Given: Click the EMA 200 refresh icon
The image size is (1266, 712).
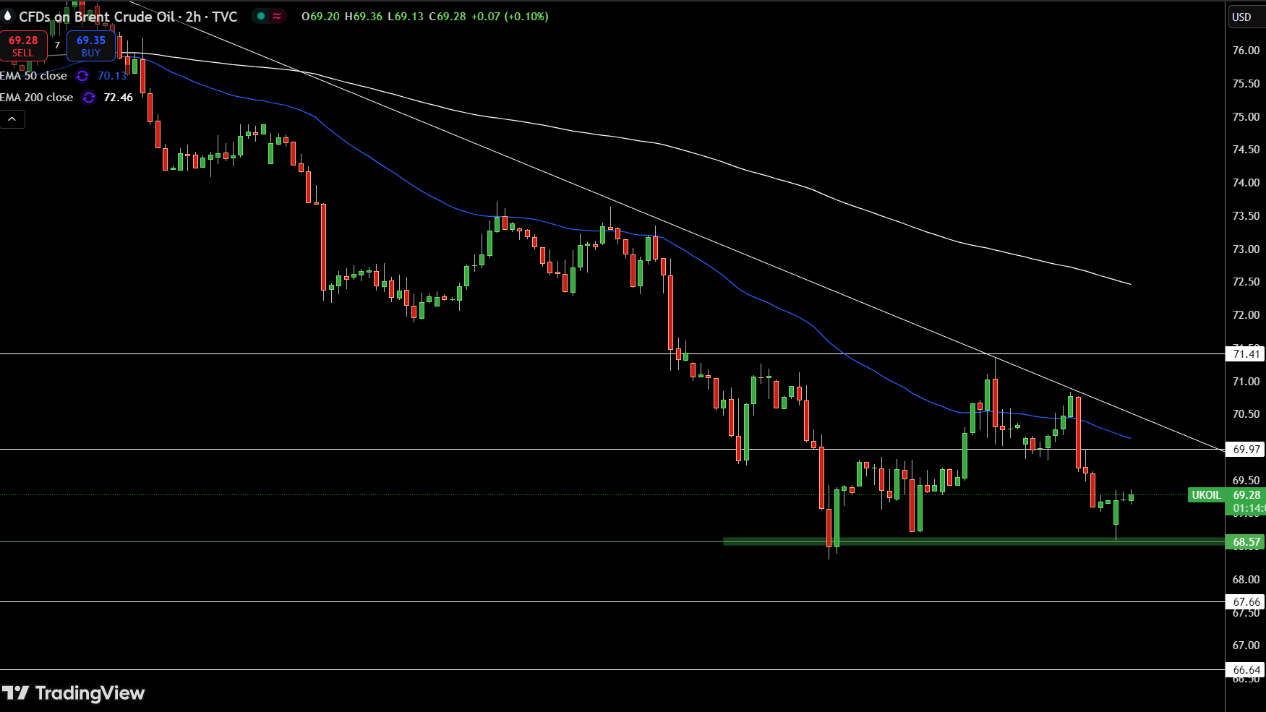Looking at the screenshot, I should pyautogui.click(x=89, y=98).
